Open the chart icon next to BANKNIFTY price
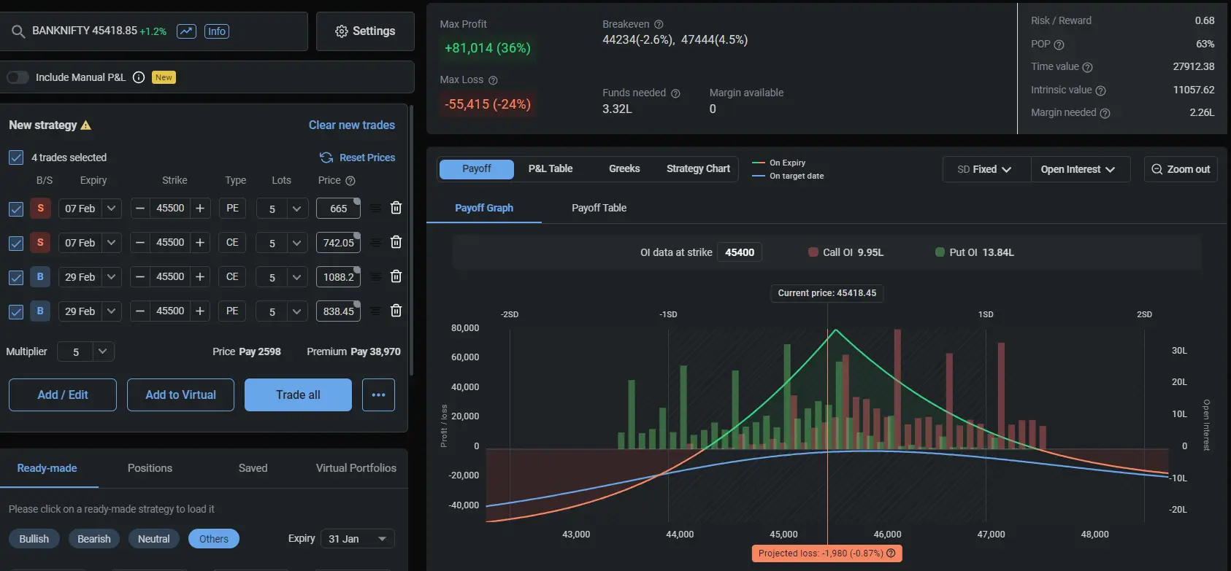 click(186, 31)
